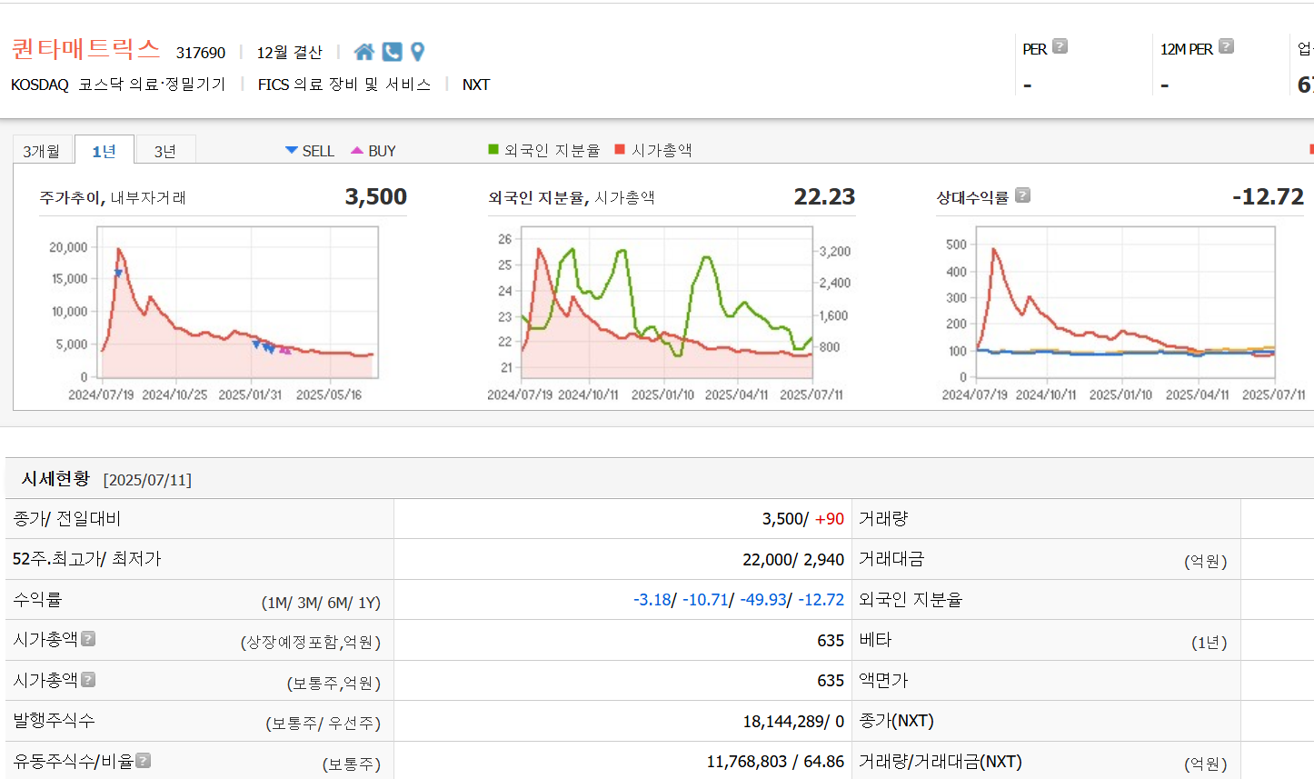Click the foreign ownership ratio chart

(667, 303)
